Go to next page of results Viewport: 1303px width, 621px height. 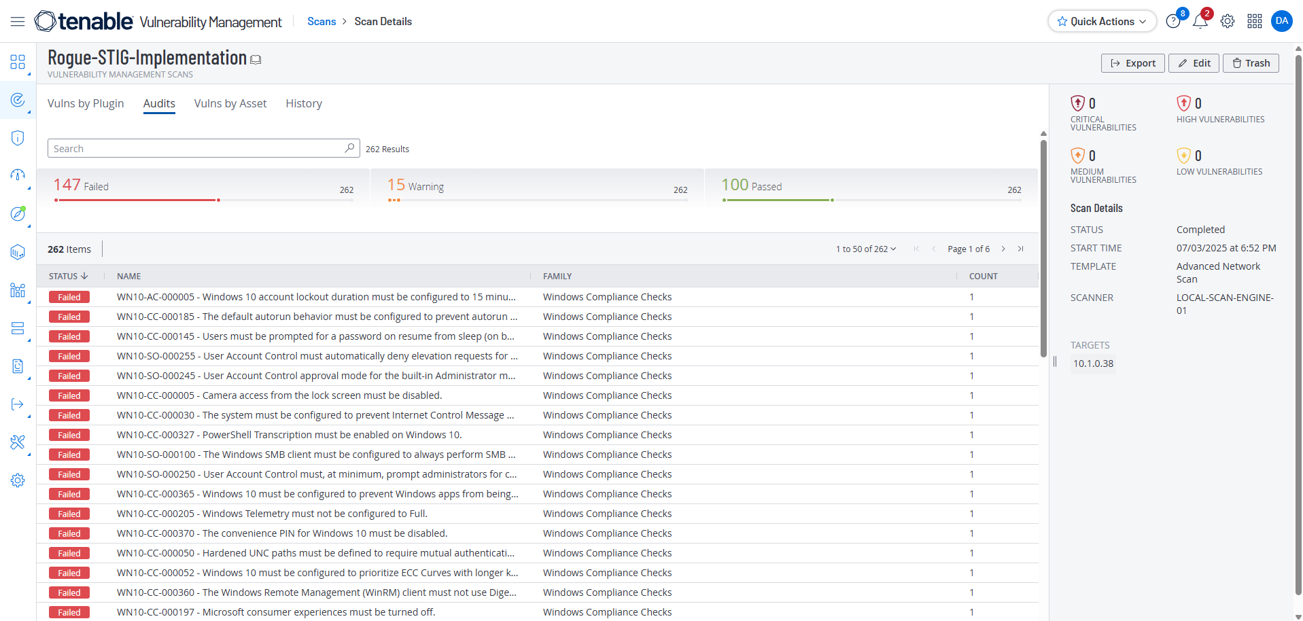1003,249
